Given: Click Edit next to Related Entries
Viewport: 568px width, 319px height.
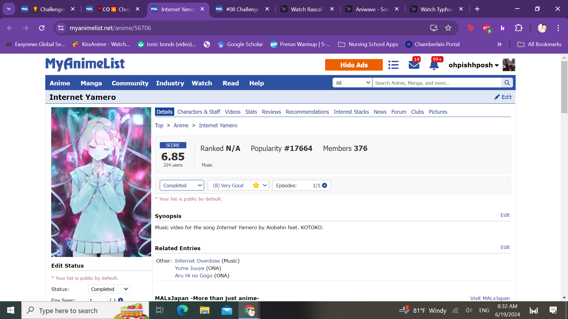Looking at the screenshot, I should point(505,247).
